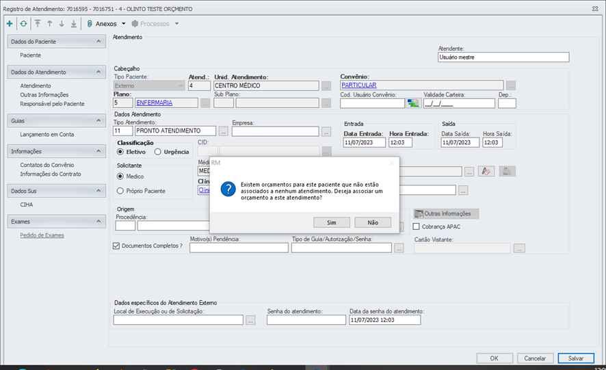Collapse the Dados do Paciente section
Viewport: 606px width, 370px height.
pyautogui.click(x=98, y=41)
